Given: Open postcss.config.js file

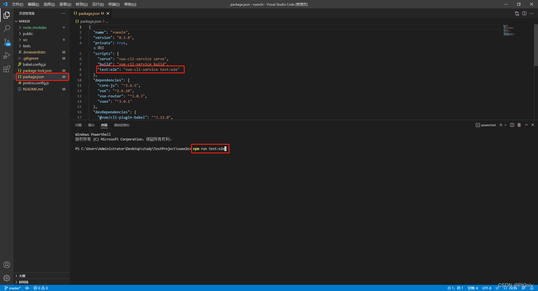Looking at the screenshot, I should pos(41,83).
